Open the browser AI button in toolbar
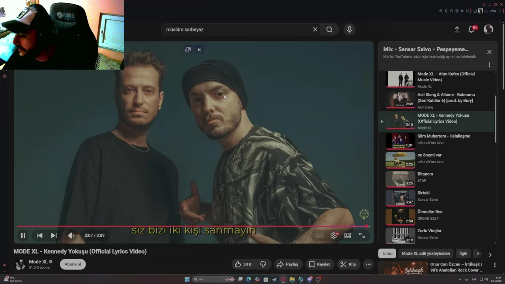Screen dimensions: 505x284 pyautogui.click(x=493, y=11)
